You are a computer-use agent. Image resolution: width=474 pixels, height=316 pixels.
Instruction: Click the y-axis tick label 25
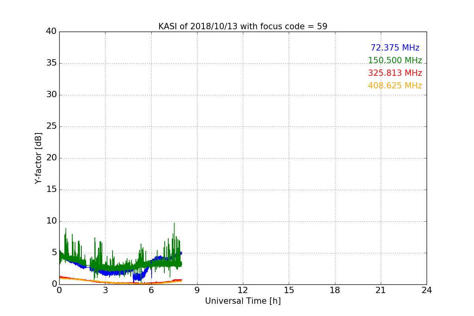pos(51,126)
